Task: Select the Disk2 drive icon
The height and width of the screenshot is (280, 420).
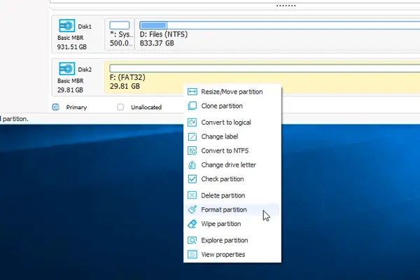Action: pyautogui.click(x=66, y=69)
